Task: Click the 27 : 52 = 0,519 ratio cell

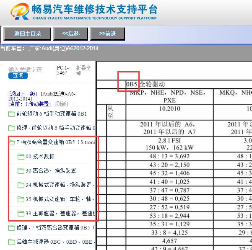Action: [x=169, y=207]
